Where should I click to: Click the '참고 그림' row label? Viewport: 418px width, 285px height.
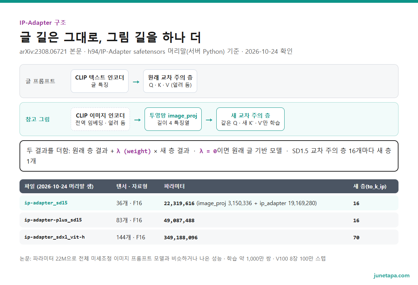coord(38,119)
